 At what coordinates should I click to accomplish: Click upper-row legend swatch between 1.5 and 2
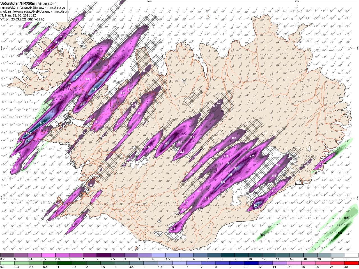coord(89,255)
